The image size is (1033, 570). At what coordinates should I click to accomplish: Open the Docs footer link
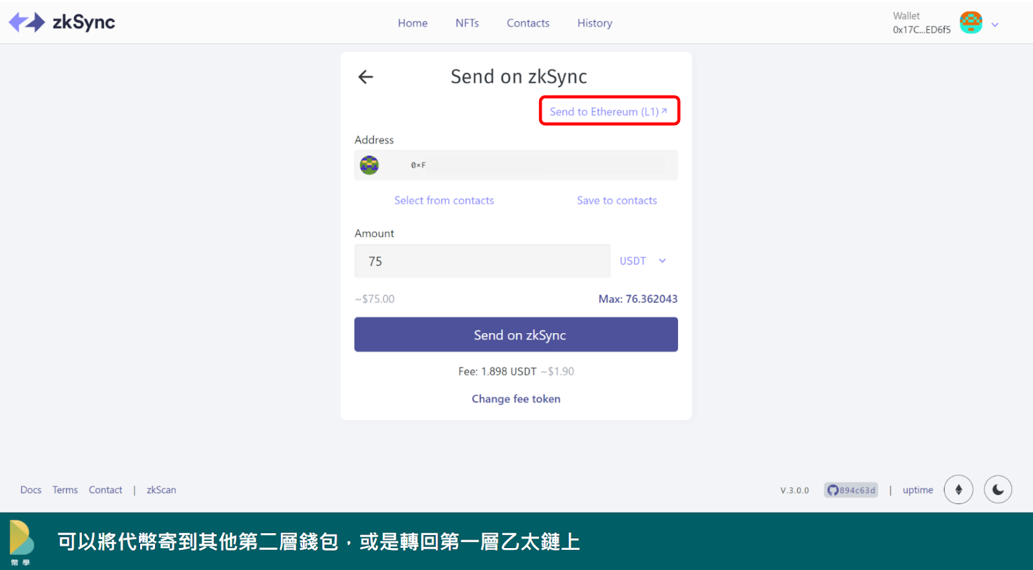[x=30, y=490]
